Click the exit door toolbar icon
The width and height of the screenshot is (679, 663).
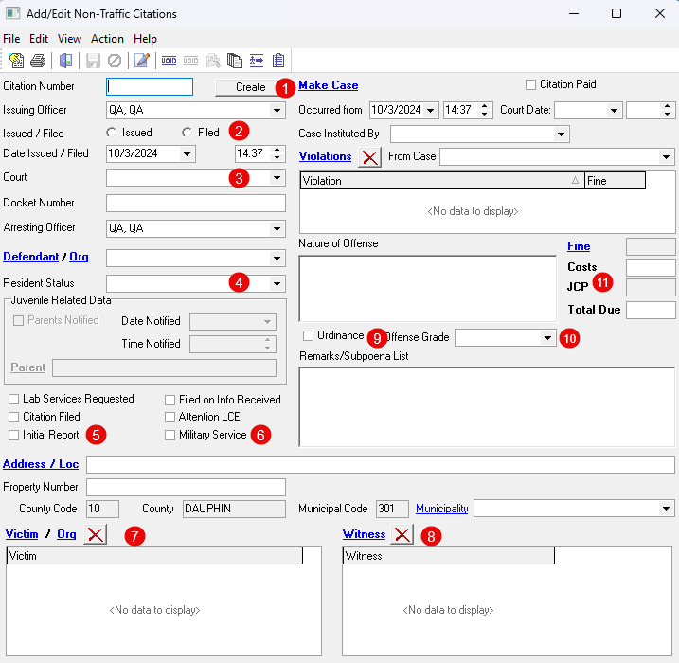coord(65,61)
